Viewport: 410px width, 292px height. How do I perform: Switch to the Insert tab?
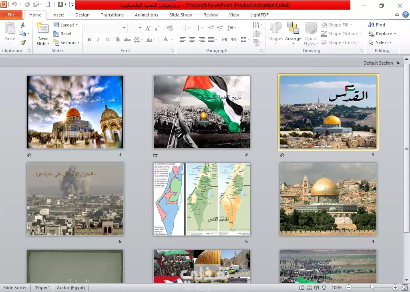[58, 15]
